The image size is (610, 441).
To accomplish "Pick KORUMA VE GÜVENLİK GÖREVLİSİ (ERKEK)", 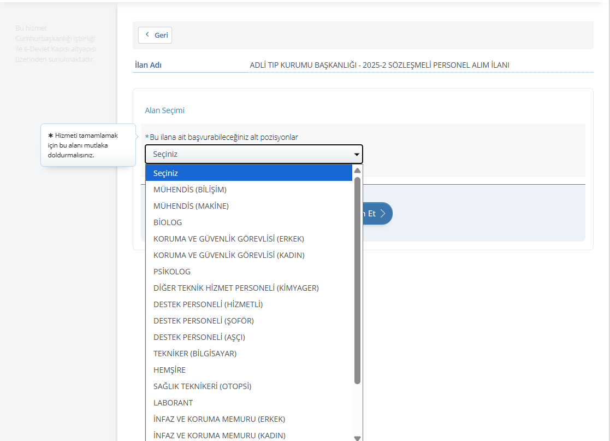I will [248, 239].
